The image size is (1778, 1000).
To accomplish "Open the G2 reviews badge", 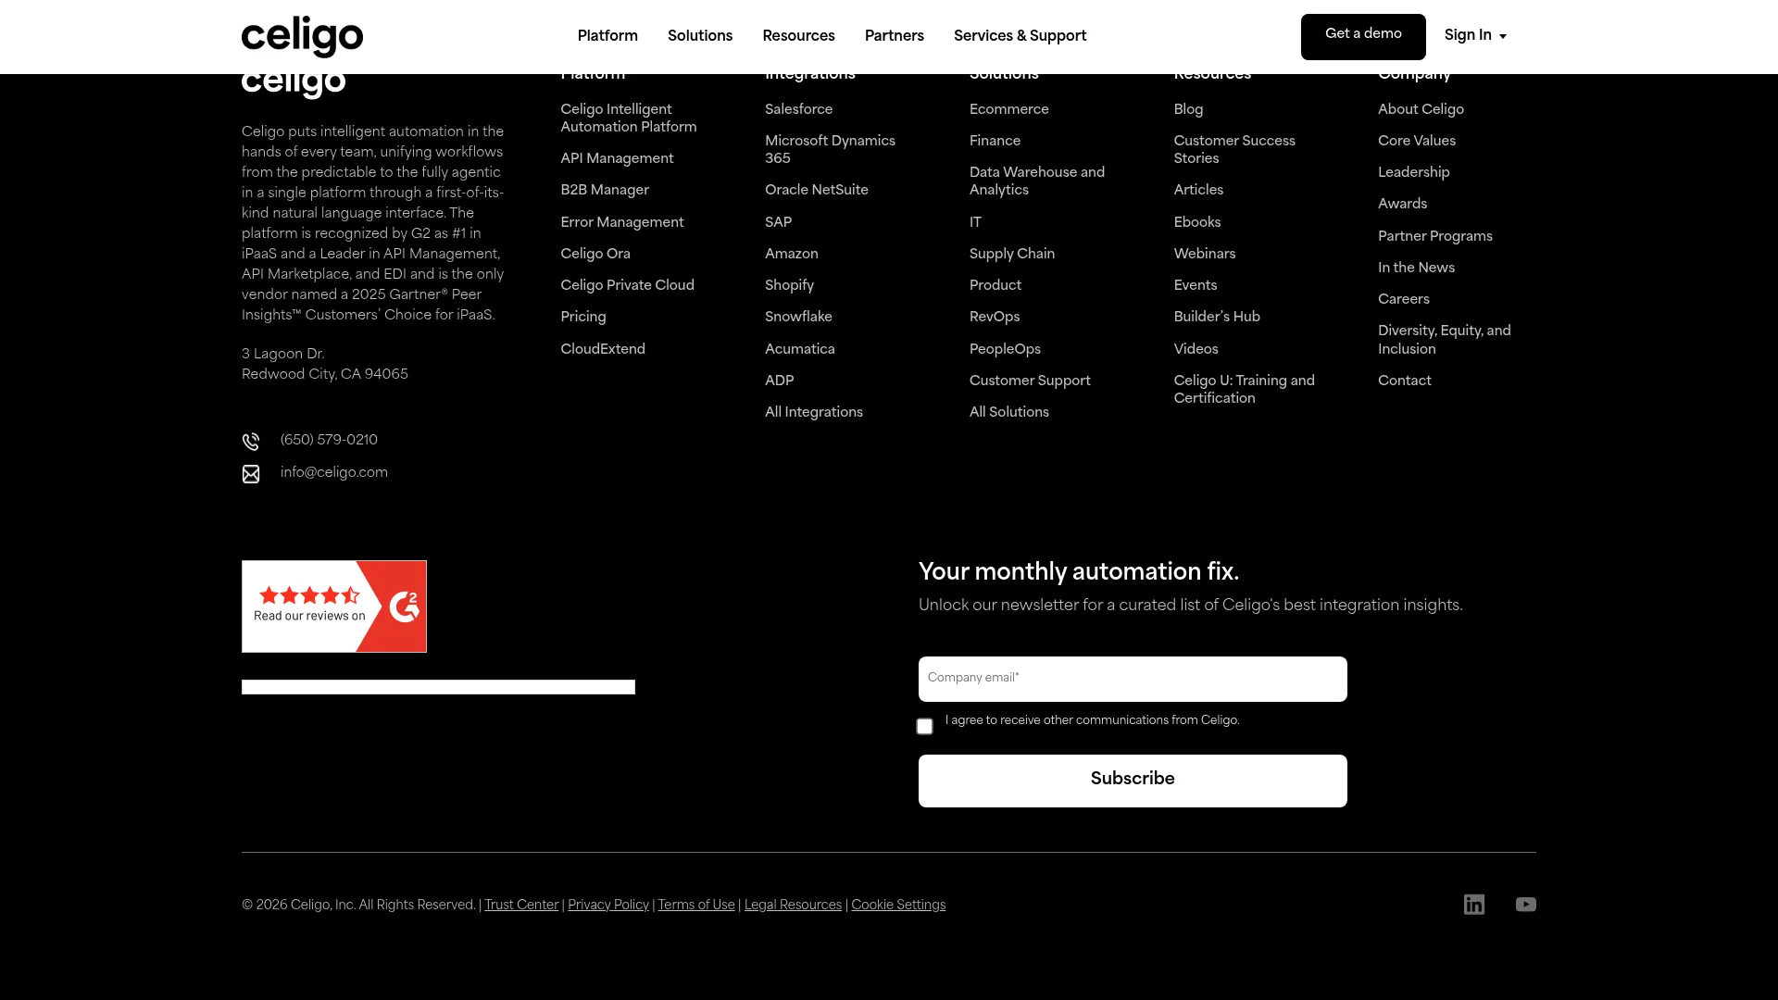I will [x=334, y=606].
